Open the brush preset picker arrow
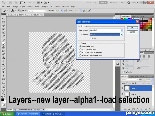155x116 pixels. (x=16, y=11)
